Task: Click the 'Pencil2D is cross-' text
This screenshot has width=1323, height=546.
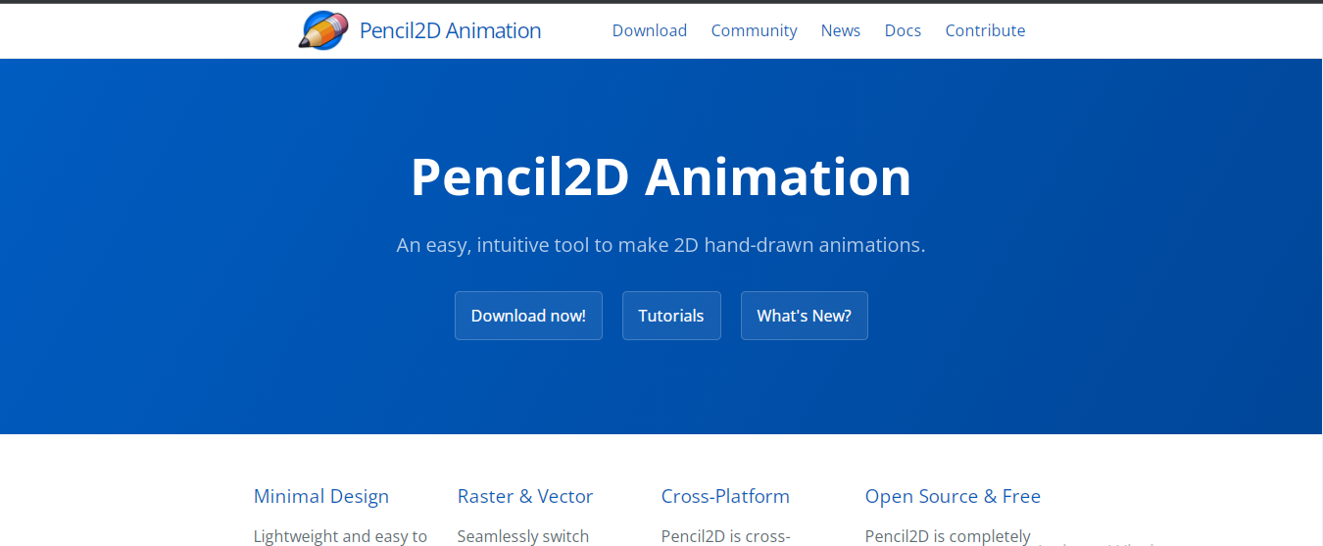Action: click(x=726, y=536)
